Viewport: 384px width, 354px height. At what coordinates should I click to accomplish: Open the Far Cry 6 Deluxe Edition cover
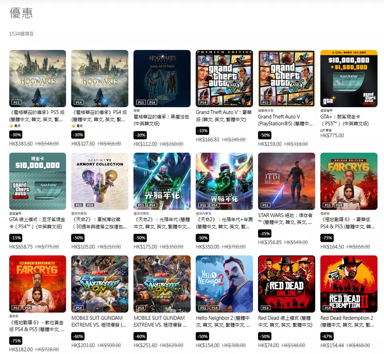pos(349,181)
